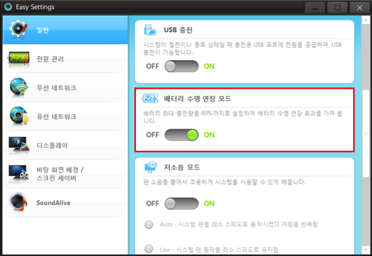Open the SoundAlive speaker icon
The height and width of the screenshot is (256, 372).
click(x=18, y=202)
